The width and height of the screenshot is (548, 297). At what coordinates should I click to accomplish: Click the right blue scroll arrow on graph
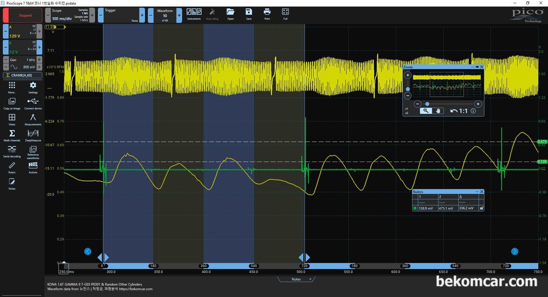pyautogui.click(x=515, y=252)
